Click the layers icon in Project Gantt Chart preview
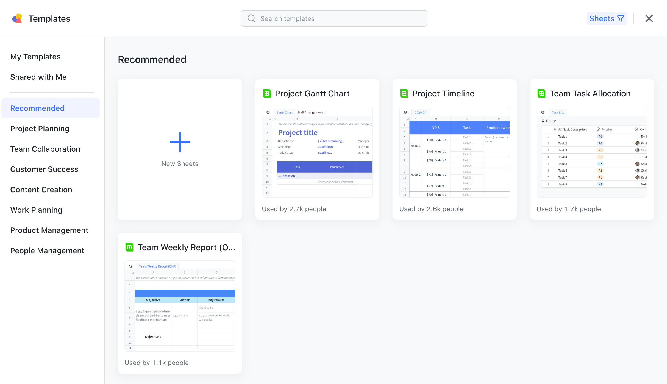This screenshot has width=667, height=384. [x=268, y=112]
